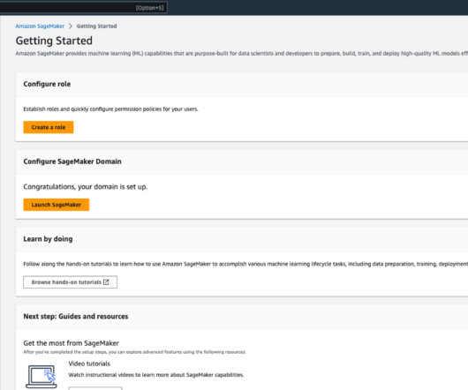Open Browse hands-on tutorials link
Viewport: 468px width, 390px height.
click(70, 282)
